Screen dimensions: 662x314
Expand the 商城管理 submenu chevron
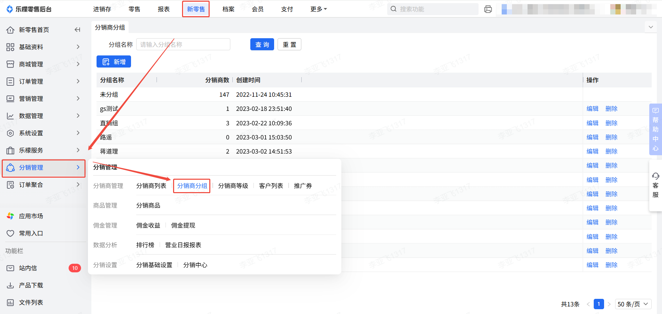[78, 64]
